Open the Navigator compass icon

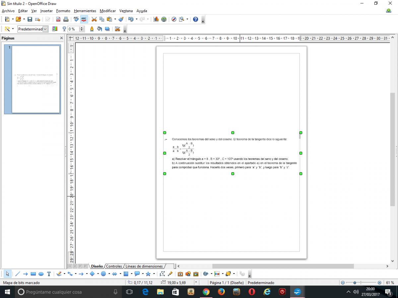[174, 19]
